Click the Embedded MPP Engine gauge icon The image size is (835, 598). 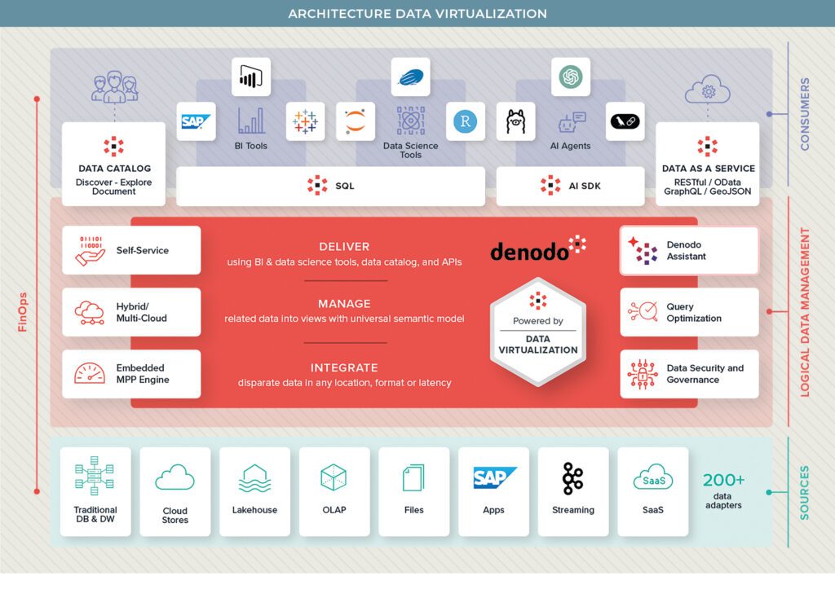pos(90,373)
